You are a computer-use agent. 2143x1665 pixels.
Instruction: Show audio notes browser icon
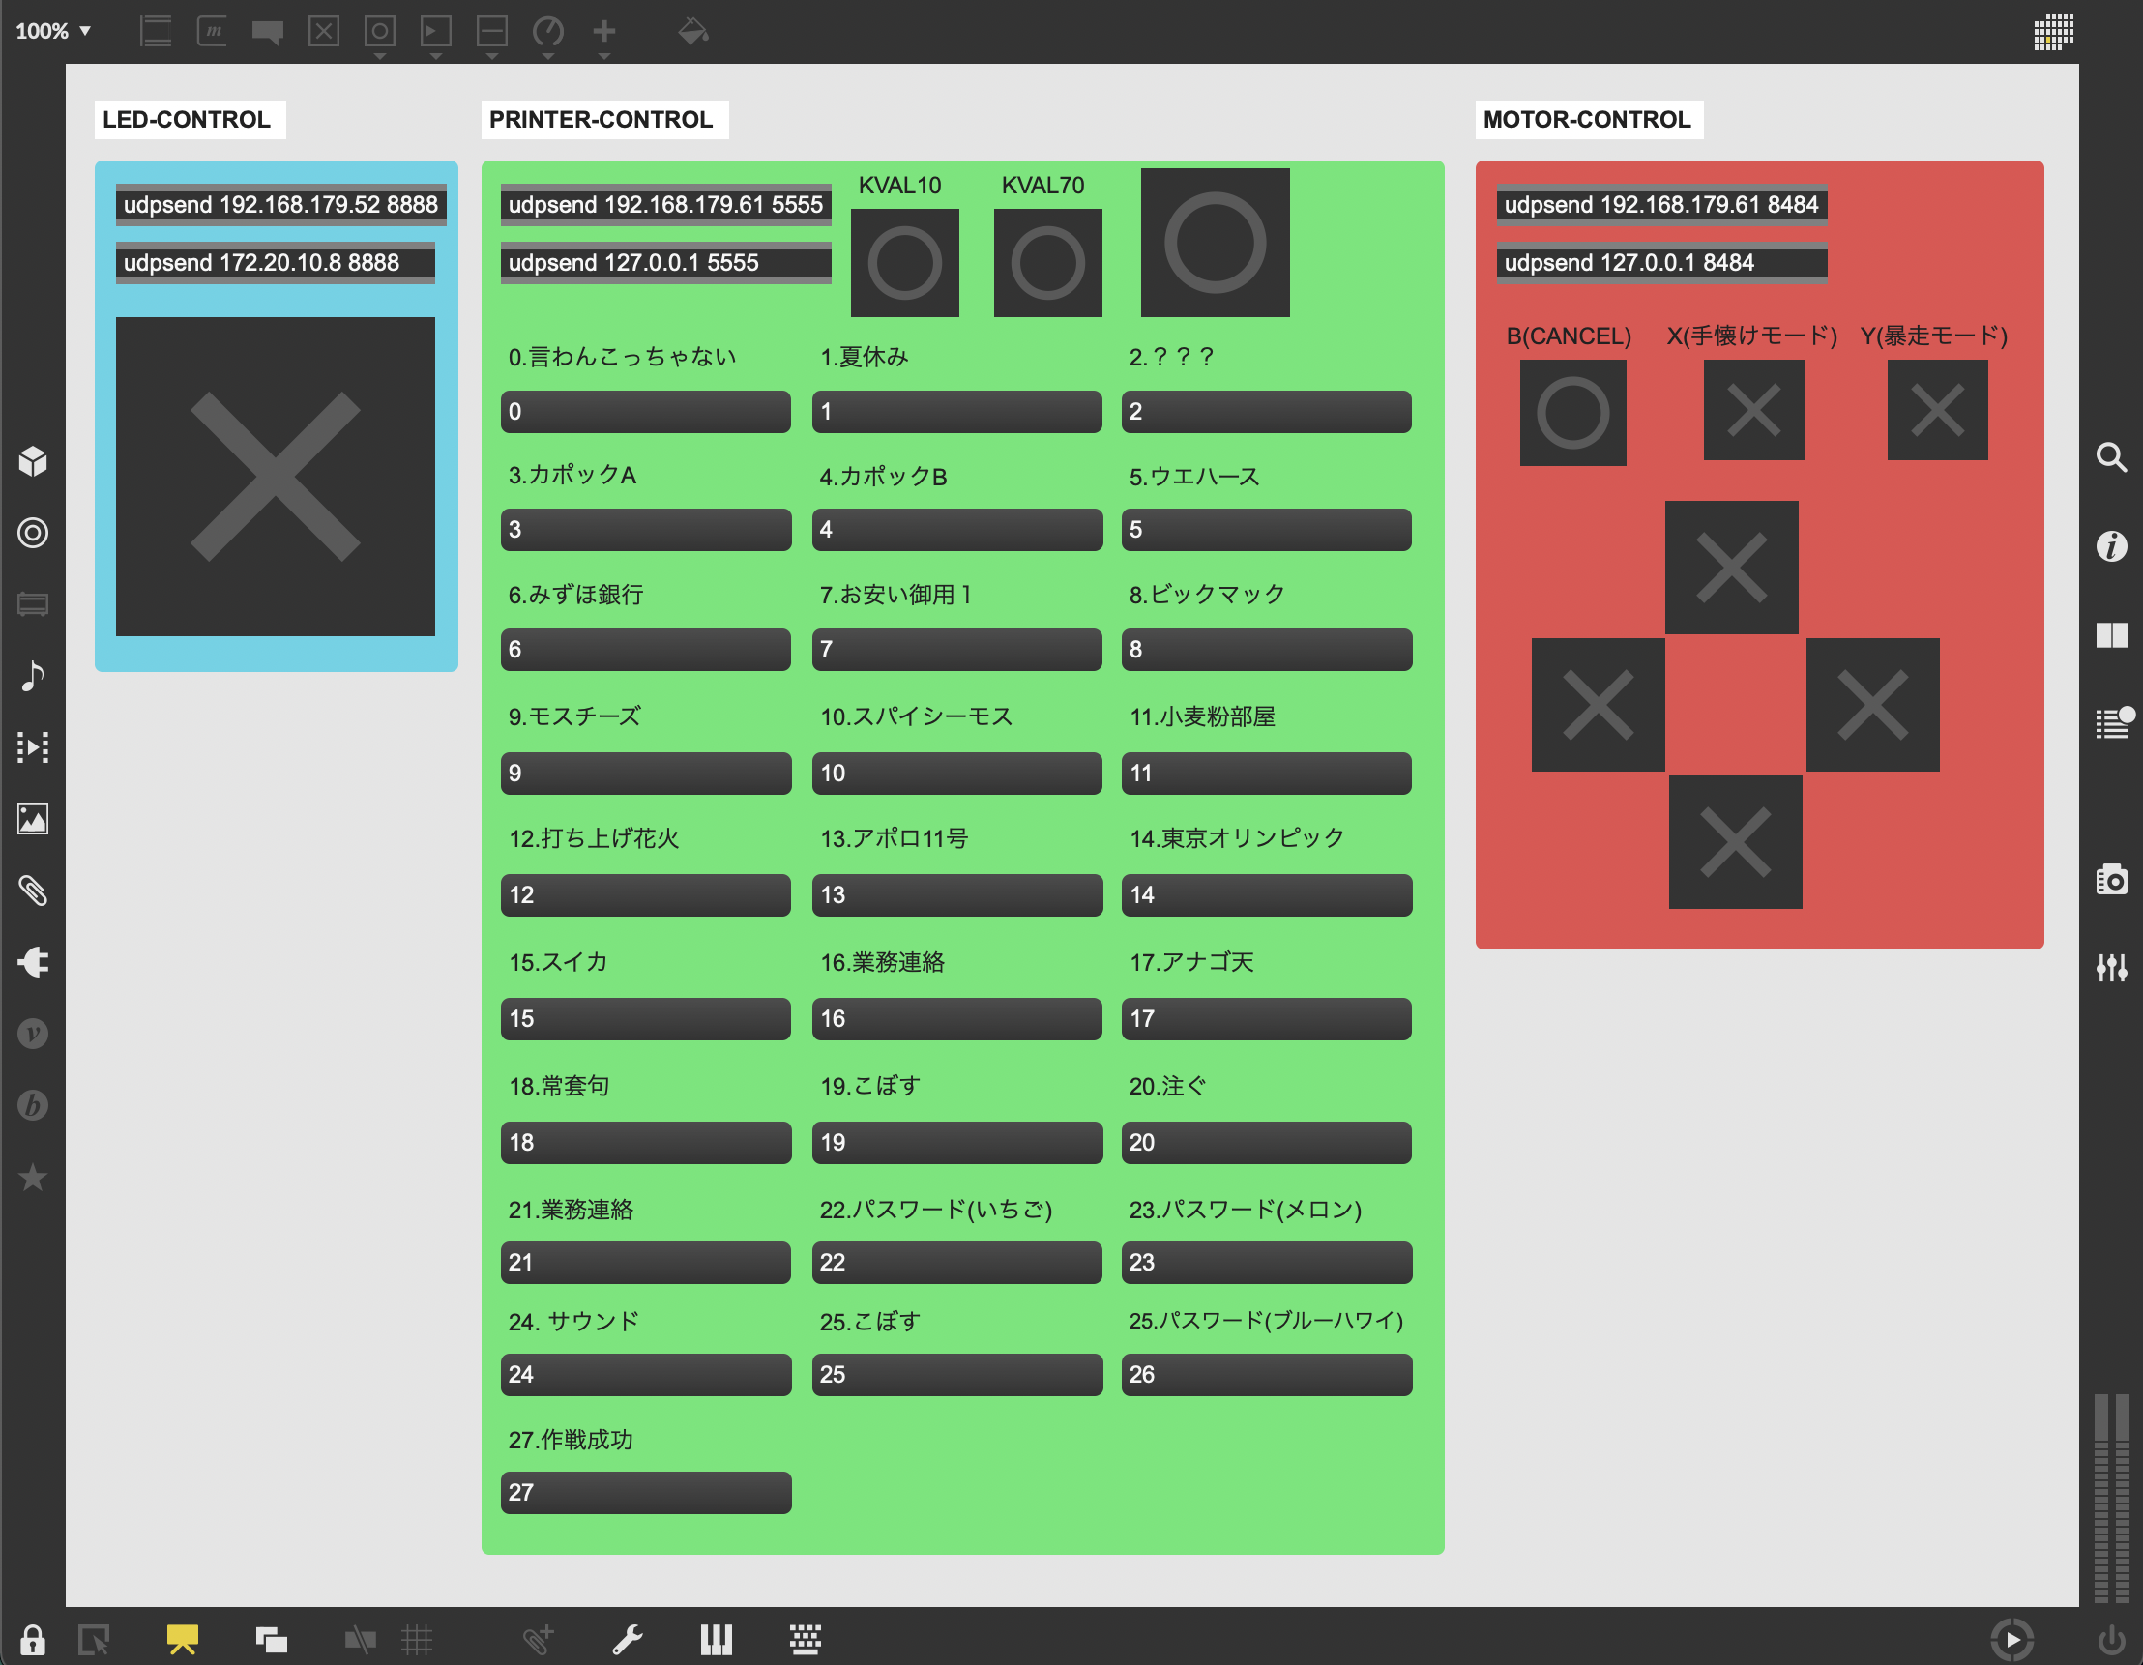32,675
